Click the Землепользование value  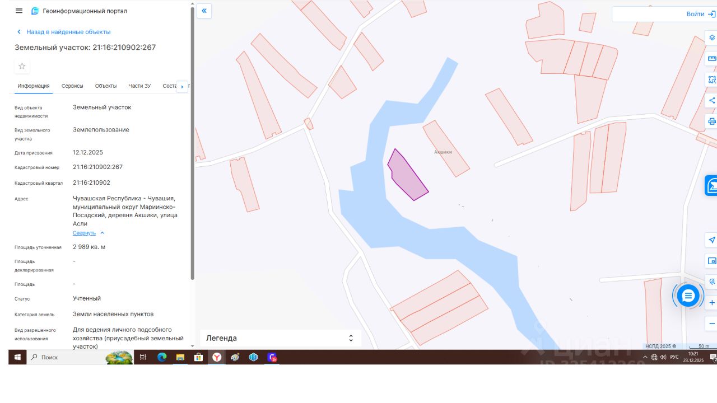(x=101, y=130)
